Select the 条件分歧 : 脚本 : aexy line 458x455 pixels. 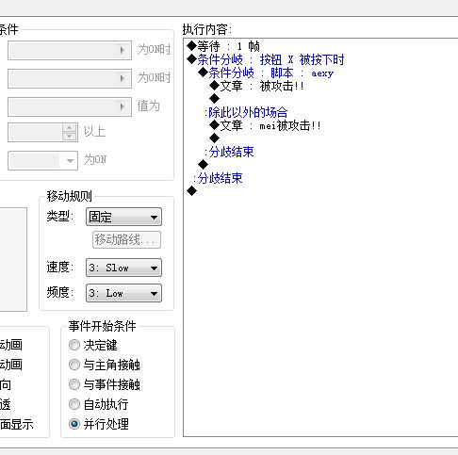pos(266,73)
